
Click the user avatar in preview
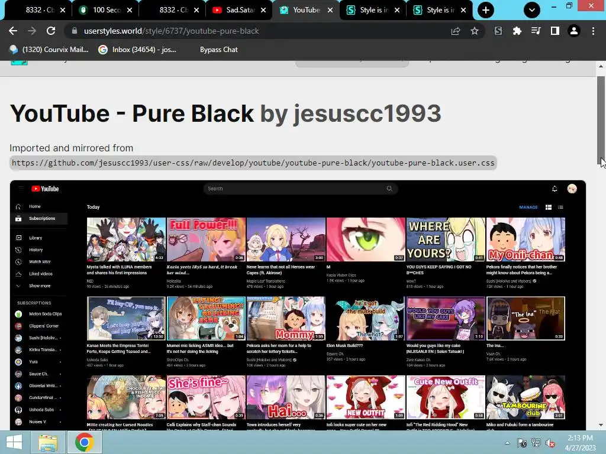572,189
